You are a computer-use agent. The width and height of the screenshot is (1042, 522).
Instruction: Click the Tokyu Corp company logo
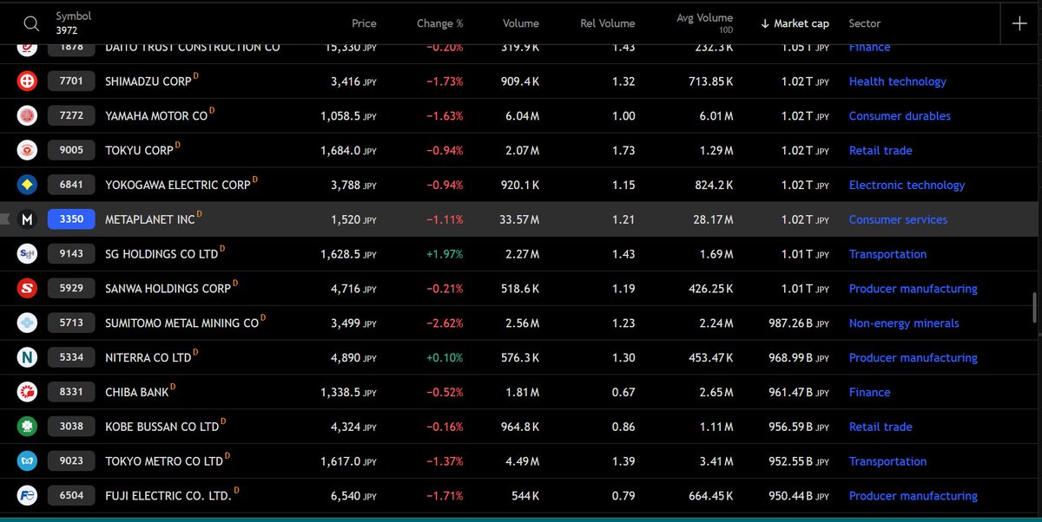28,150
